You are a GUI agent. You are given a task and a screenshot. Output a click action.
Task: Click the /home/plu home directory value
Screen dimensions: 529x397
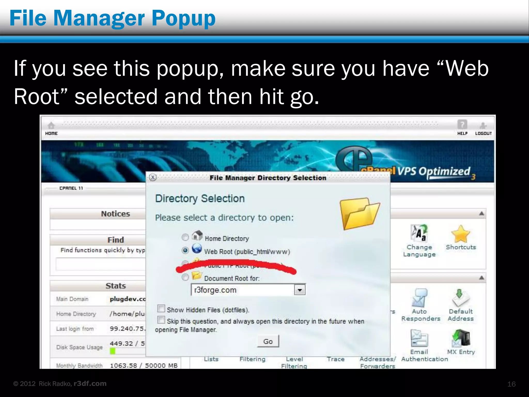coord(127,314)
